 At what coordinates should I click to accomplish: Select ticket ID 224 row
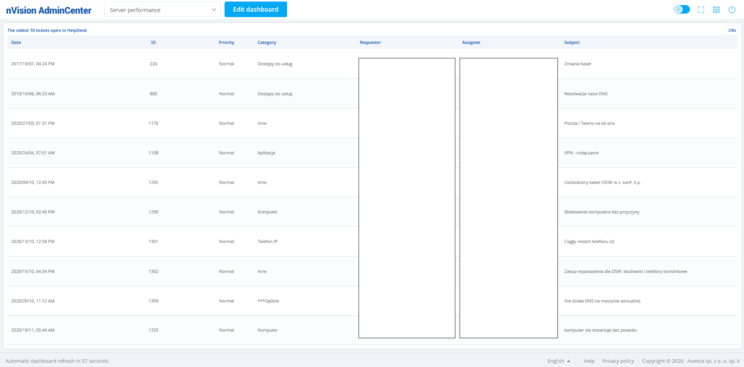coord(153,64)
